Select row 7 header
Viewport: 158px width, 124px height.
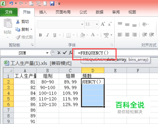(x=9, y=110)
